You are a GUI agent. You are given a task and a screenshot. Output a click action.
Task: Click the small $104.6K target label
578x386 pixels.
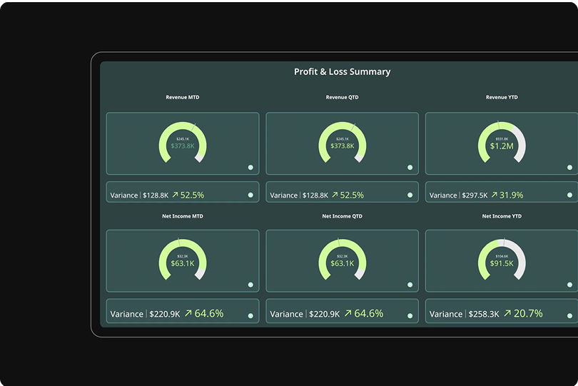click(502, 256)
